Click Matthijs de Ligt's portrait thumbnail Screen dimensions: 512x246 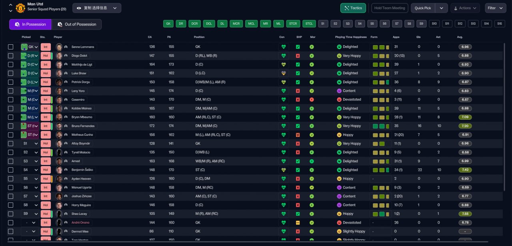59,64
